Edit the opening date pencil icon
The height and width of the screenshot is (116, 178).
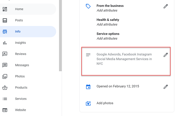coord(166,87)
